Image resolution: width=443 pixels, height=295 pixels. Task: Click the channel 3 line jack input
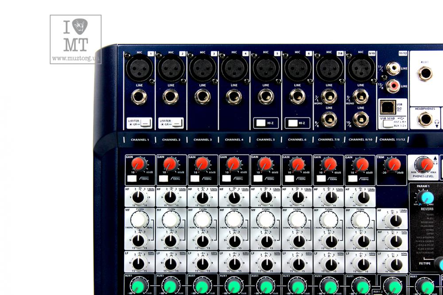pos(202,97)
